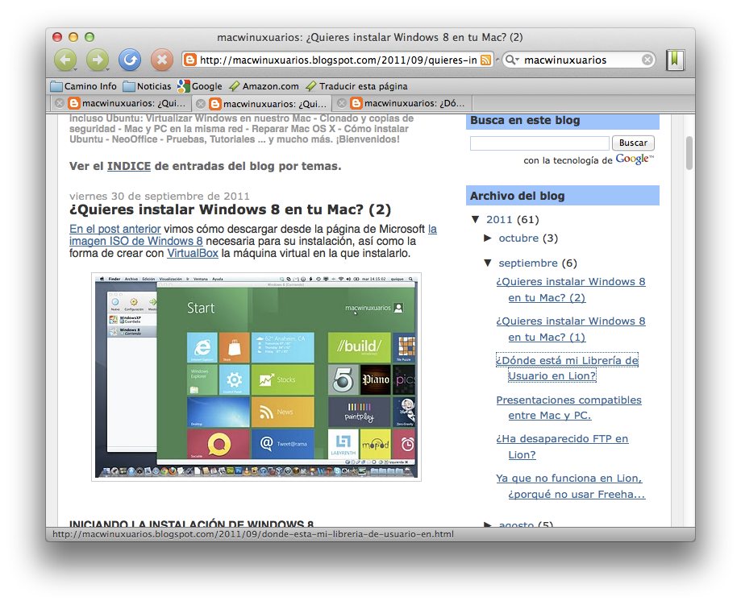Click the date viernes 30 de septiembre de 2011

click(x=160, y=196)
